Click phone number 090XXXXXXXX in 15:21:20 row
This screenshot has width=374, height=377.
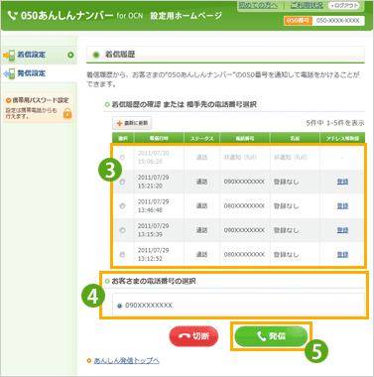click(x=244, y=182)
